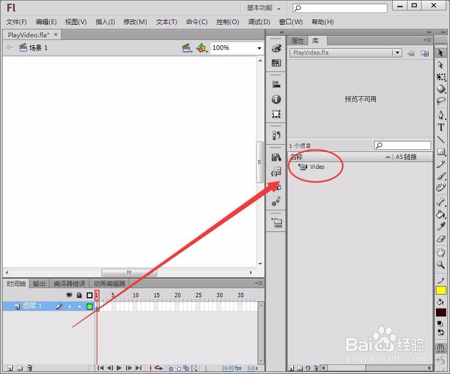The image size is (450, 374).
Task: Toggle outline view for all layers
Action: 89,295
